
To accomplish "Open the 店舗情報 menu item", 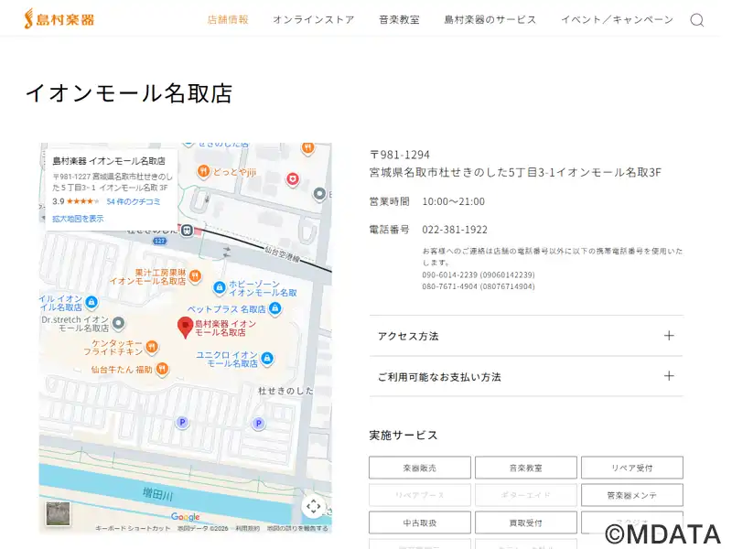I will pos(228,19).
